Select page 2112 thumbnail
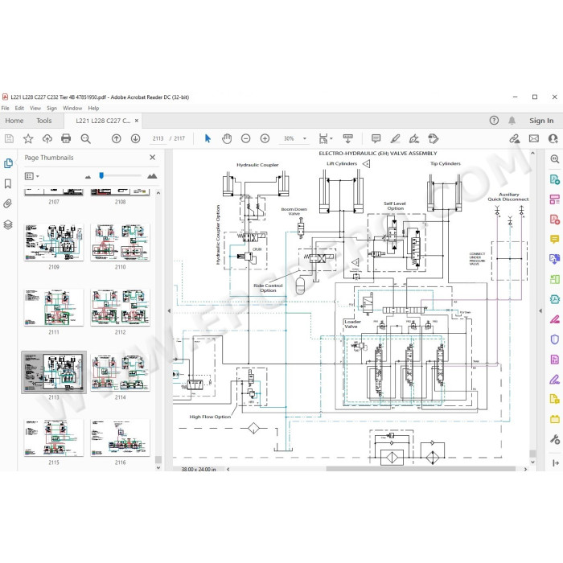Screen dimensions: 563x563 point(121,308)
